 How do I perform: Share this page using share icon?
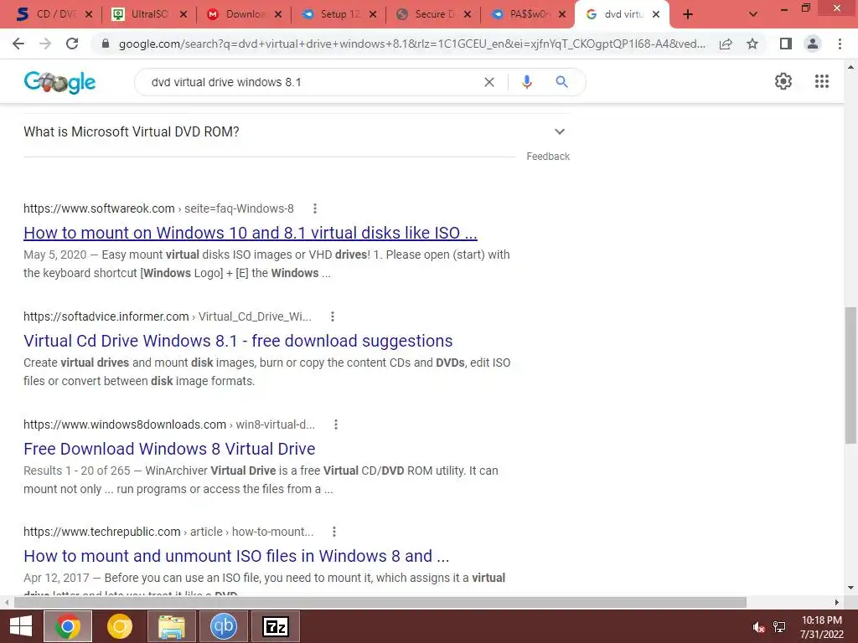(x=726, y=44)
